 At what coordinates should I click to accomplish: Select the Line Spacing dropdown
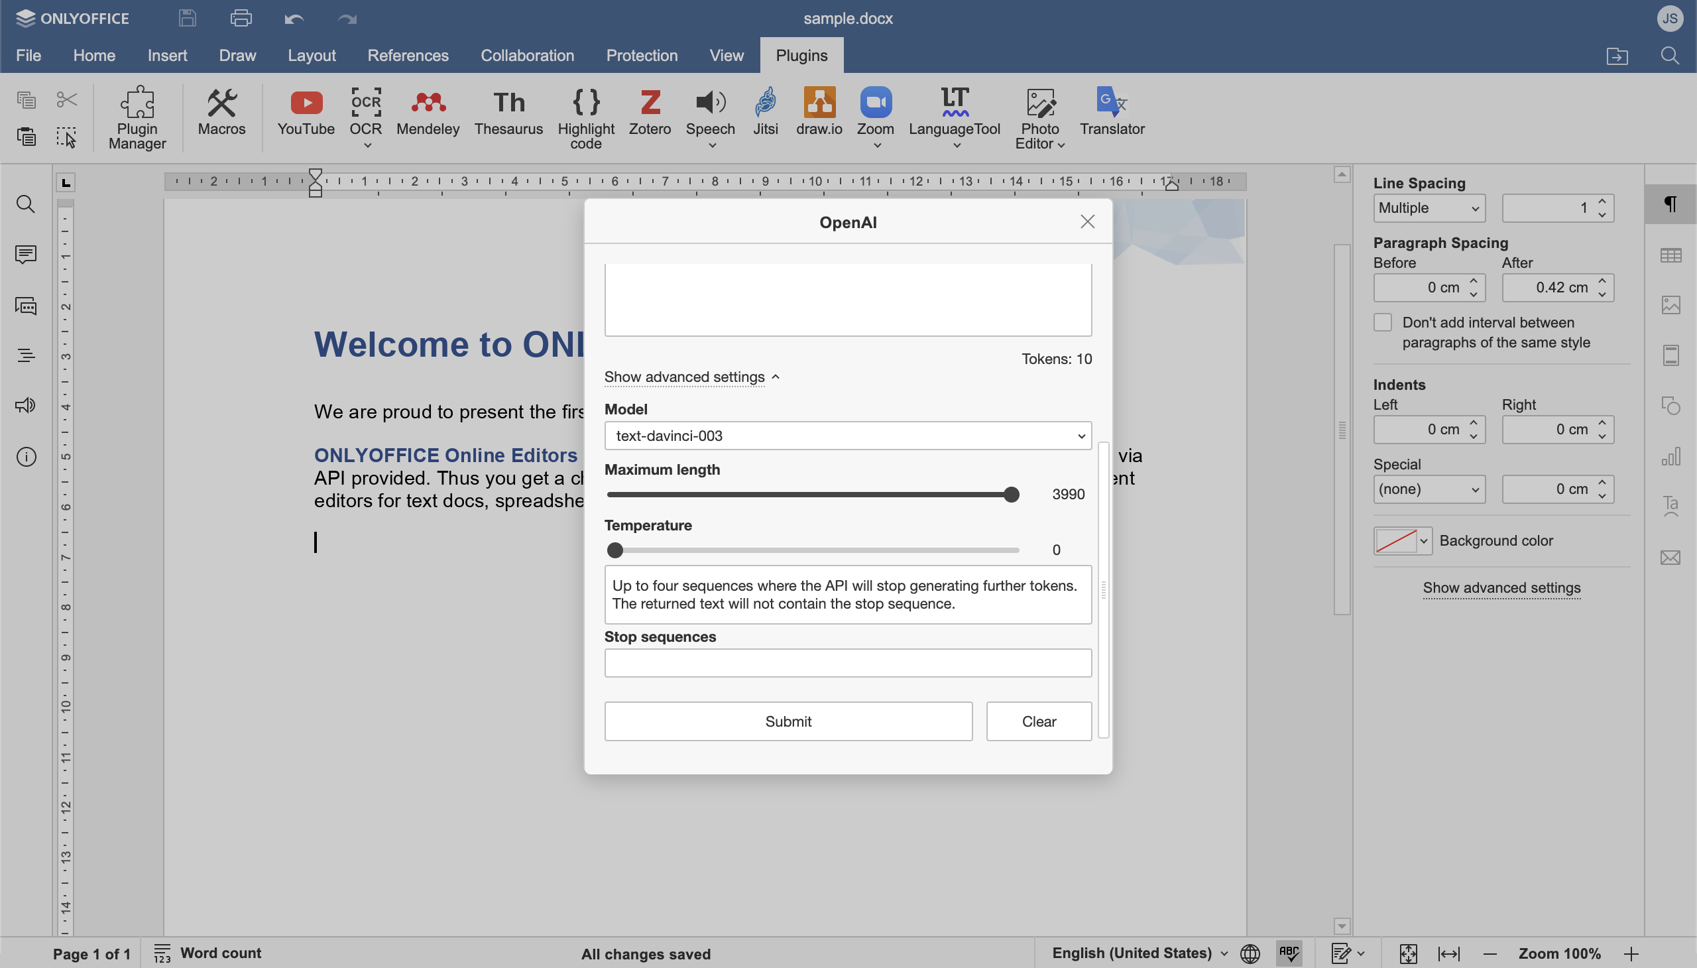point(1428,208)
